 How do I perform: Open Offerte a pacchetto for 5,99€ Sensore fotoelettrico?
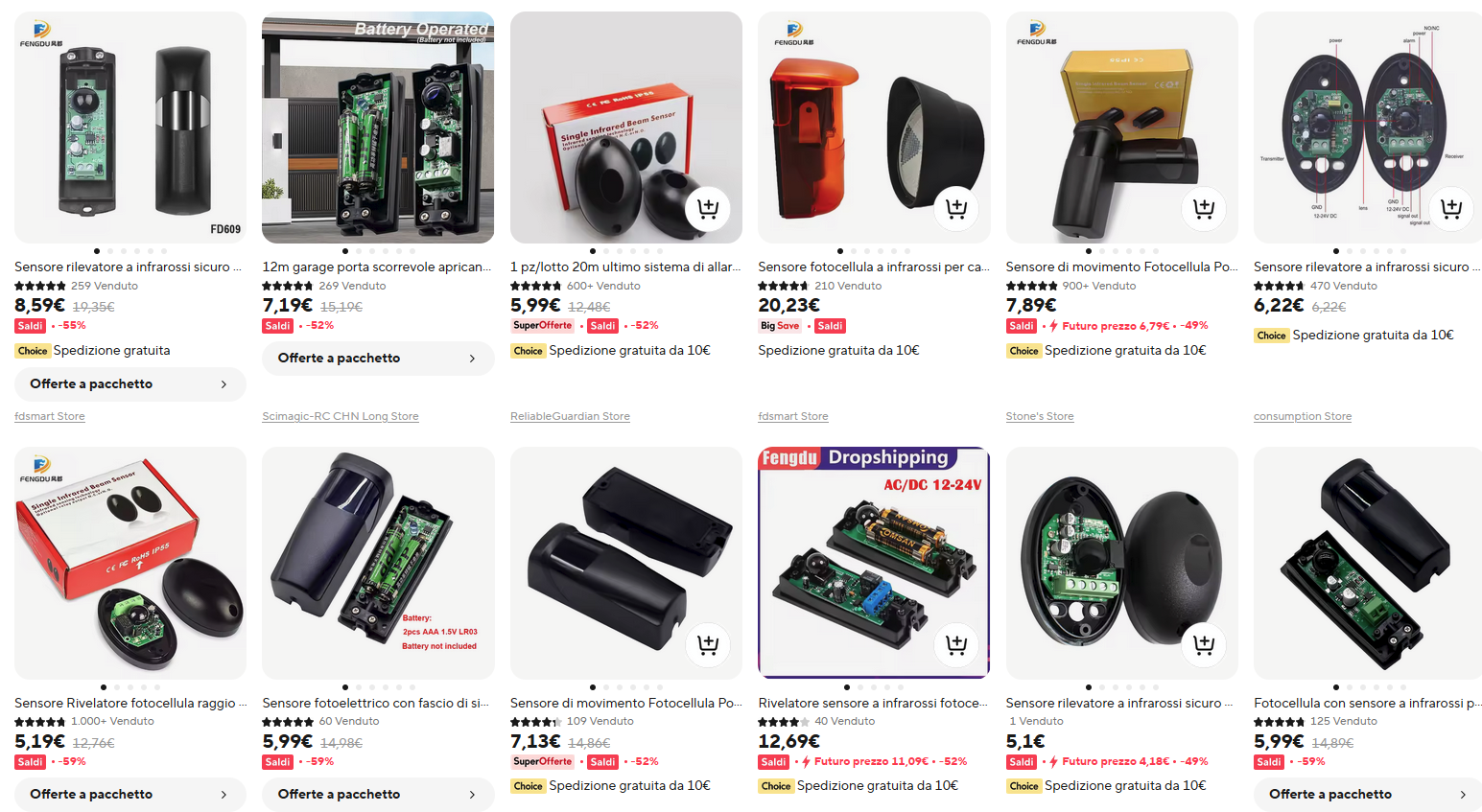coord(378,794)
